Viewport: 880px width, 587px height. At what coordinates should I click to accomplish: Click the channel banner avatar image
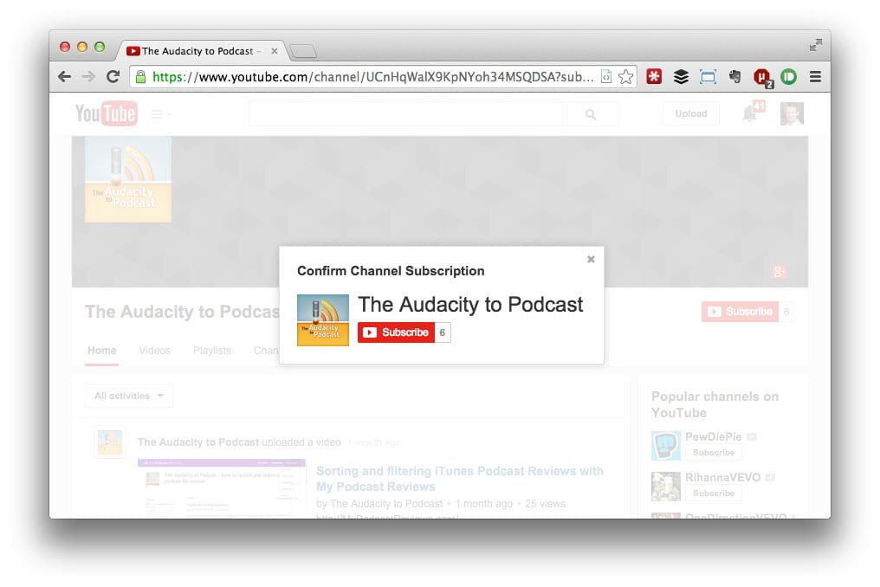point(128,179)
